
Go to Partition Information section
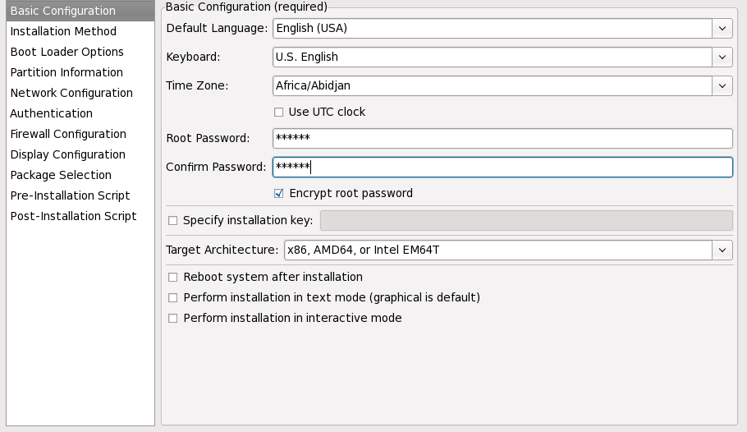(66, 72)
